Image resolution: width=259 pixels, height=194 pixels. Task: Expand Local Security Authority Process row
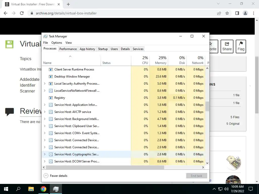45,84
